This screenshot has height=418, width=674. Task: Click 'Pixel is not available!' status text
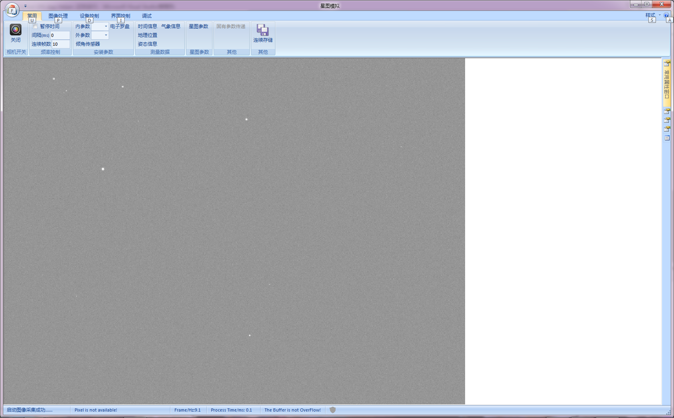(96, 410)
